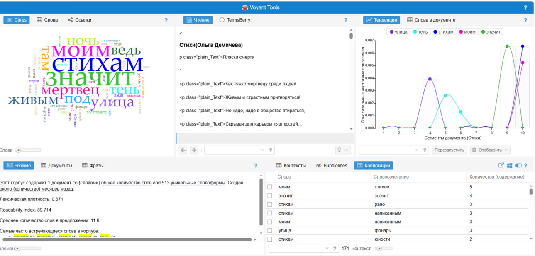Image resolution: width=535 pixels, height=256 pixels.
Task: Select the Резюме tab
Action: (19, 165)
